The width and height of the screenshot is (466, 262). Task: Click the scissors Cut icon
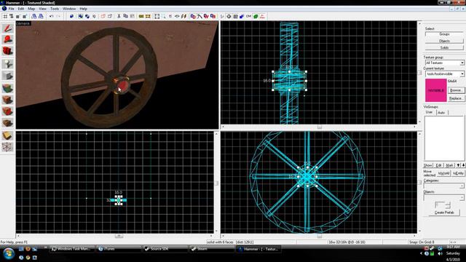(119, 16)
